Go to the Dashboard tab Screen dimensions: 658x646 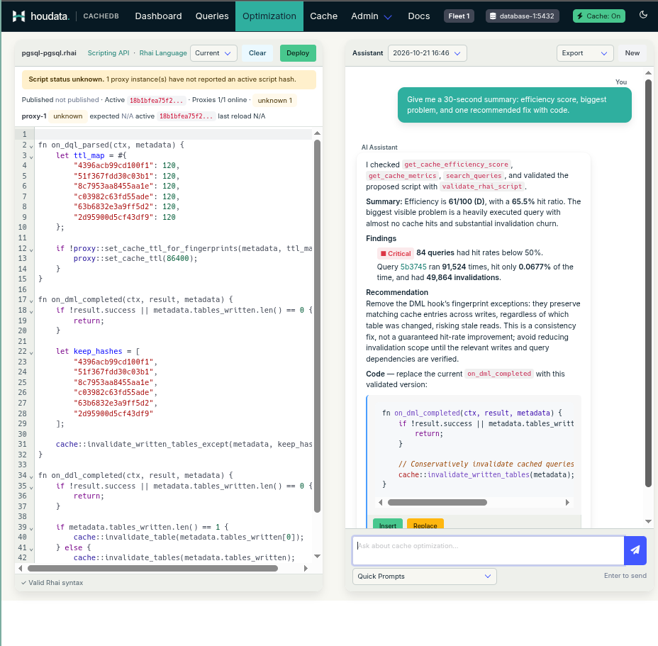tap(158, 16)
